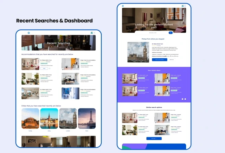Open the plant-filled living room thumbnail on Recent Searches
225x153 pixels.
tap(30, 79)
